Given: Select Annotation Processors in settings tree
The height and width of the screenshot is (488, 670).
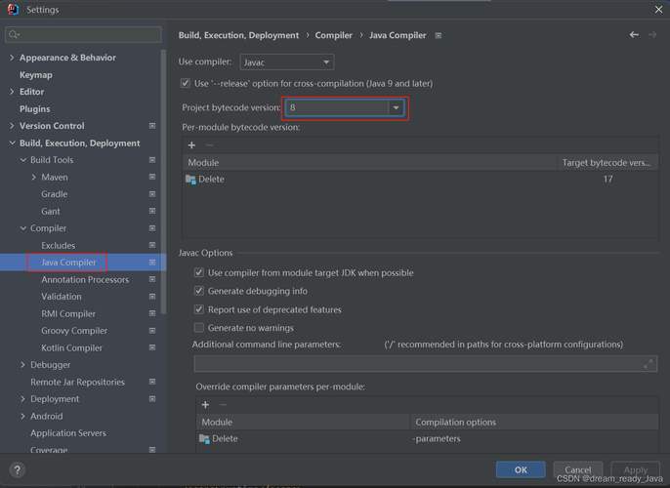Looking at the screenshot, I should [x=85, y=280].
